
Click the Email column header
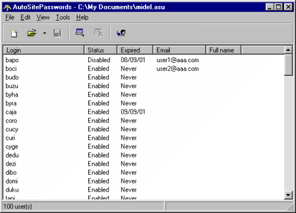click(x=179, y=50)
